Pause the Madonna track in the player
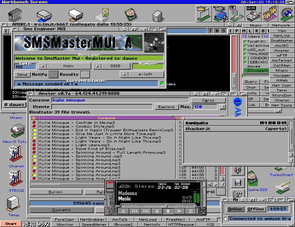 pyautogui.click(x=168, y=211)
